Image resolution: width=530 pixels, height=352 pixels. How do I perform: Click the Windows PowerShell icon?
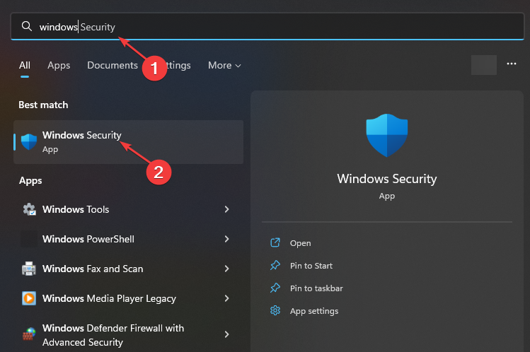click(x=29, y=239)
